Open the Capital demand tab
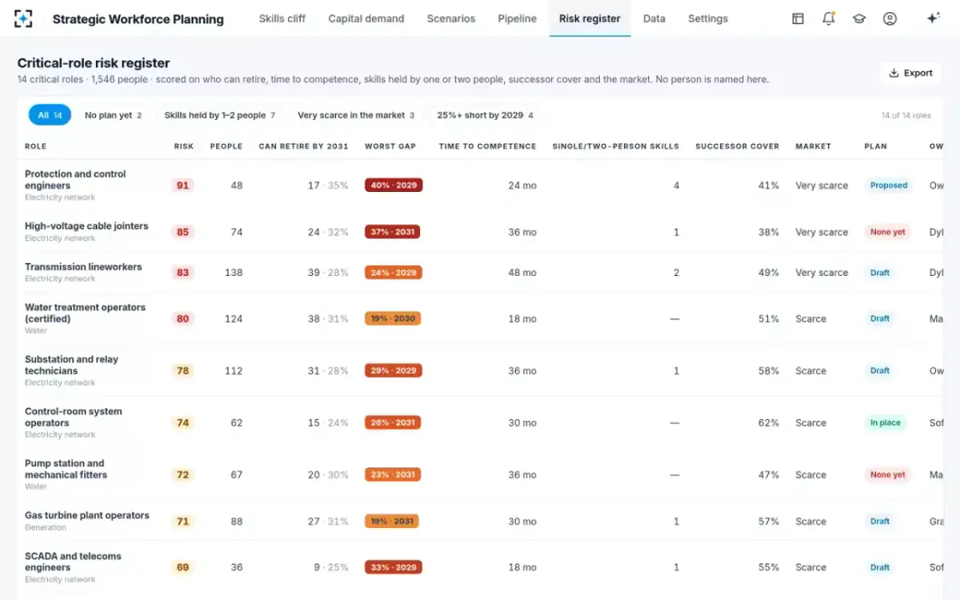Viewport: 960px width, 600px height. pos(366,18)
